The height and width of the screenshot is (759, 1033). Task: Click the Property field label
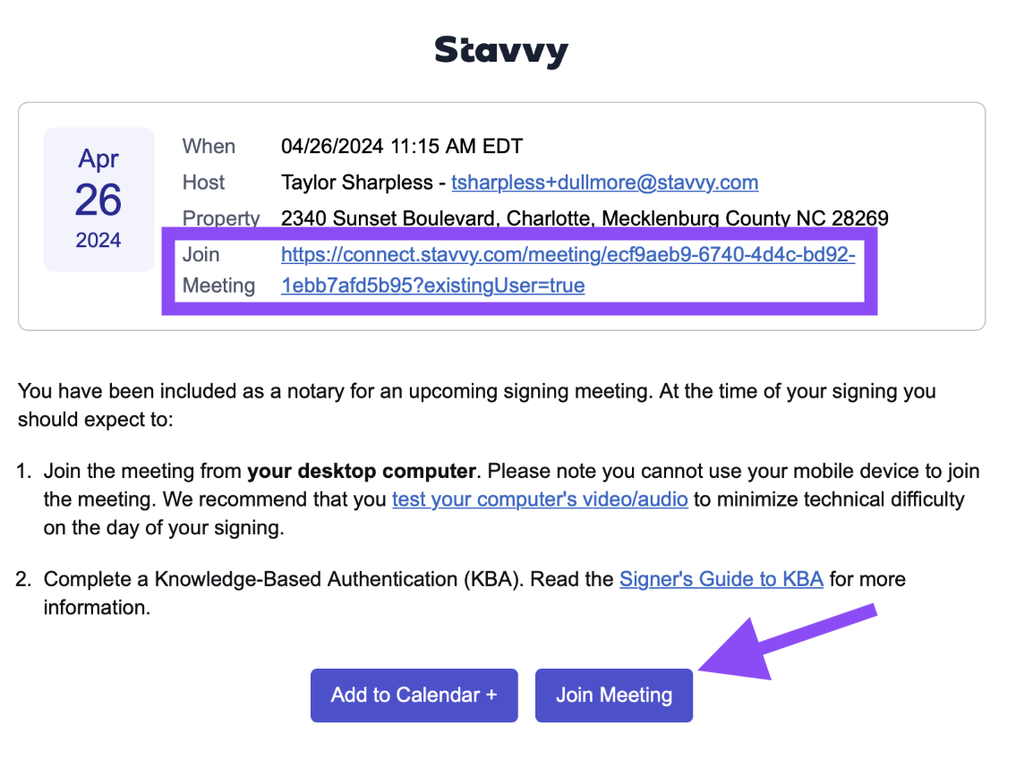click(221, 218)
